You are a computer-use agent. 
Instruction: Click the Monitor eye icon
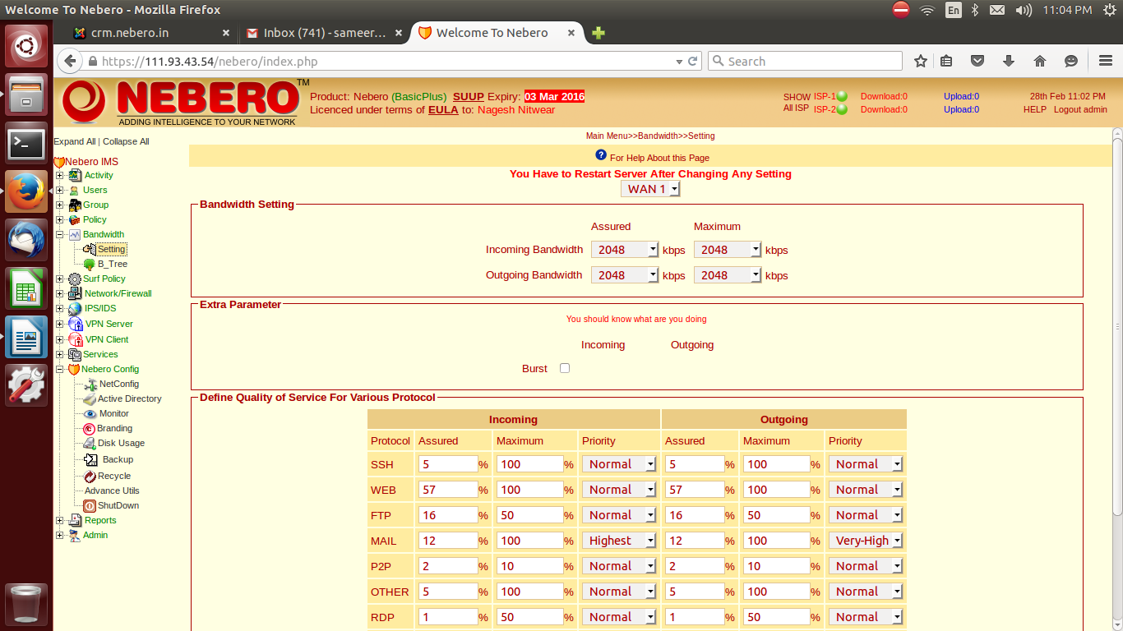[x=90, y=413]
